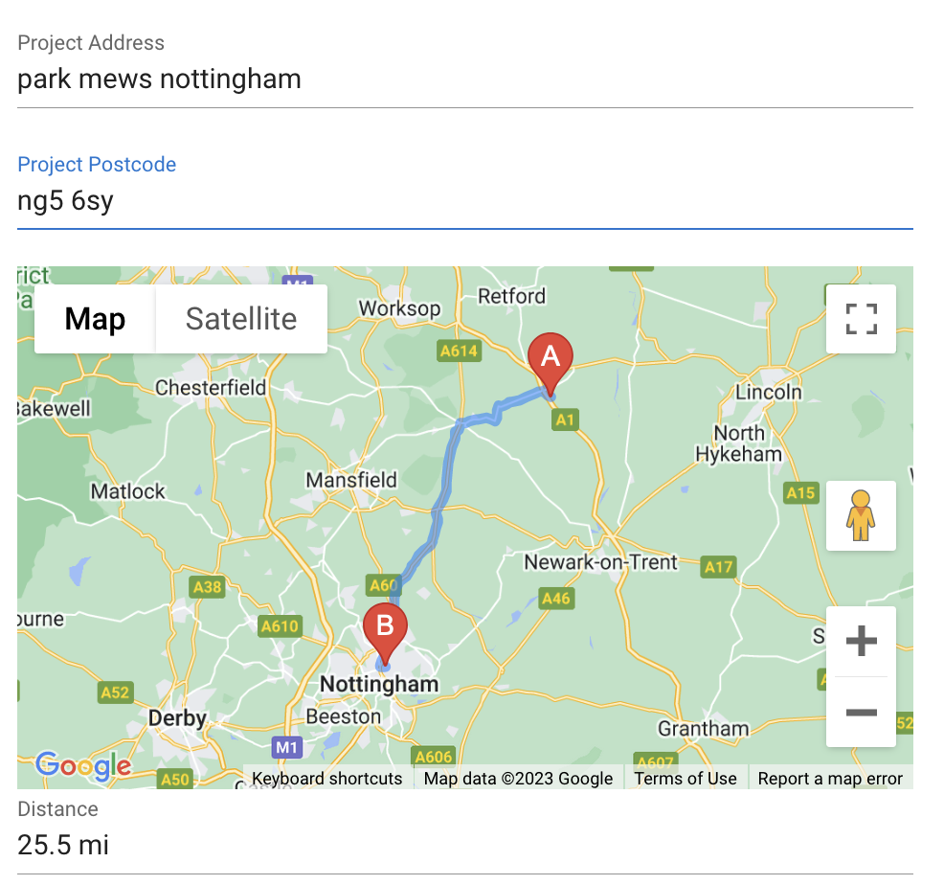Click Report a map error link

[830, 778]
